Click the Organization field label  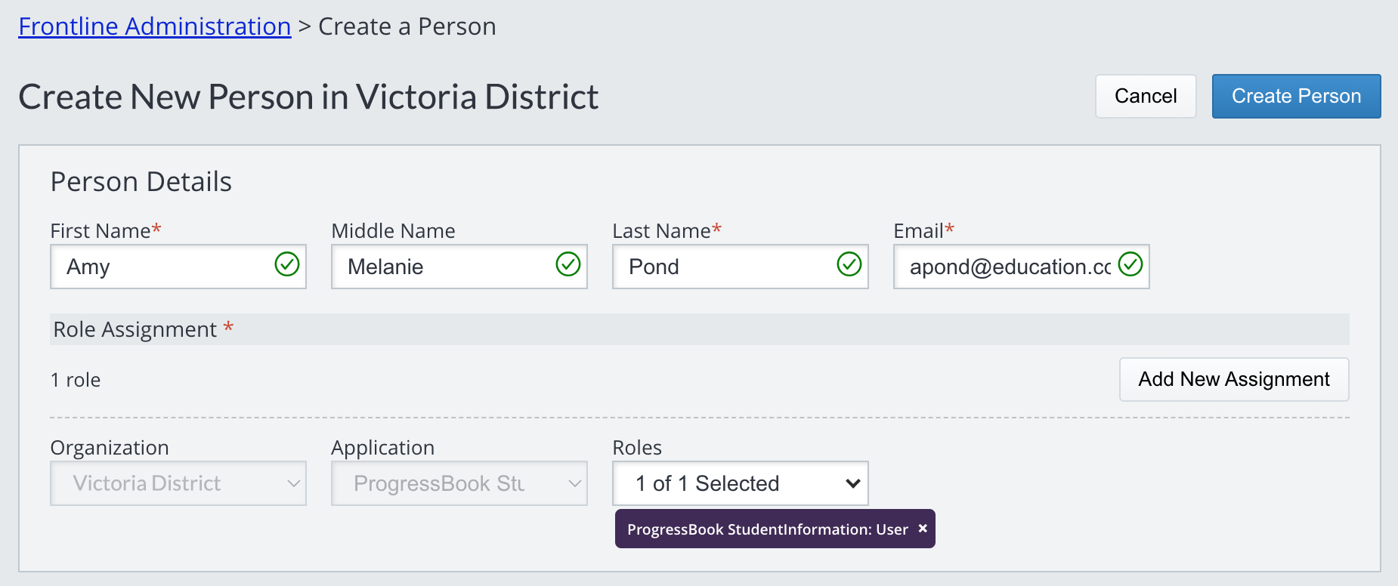pyautogui.click(x=110, y=448)
